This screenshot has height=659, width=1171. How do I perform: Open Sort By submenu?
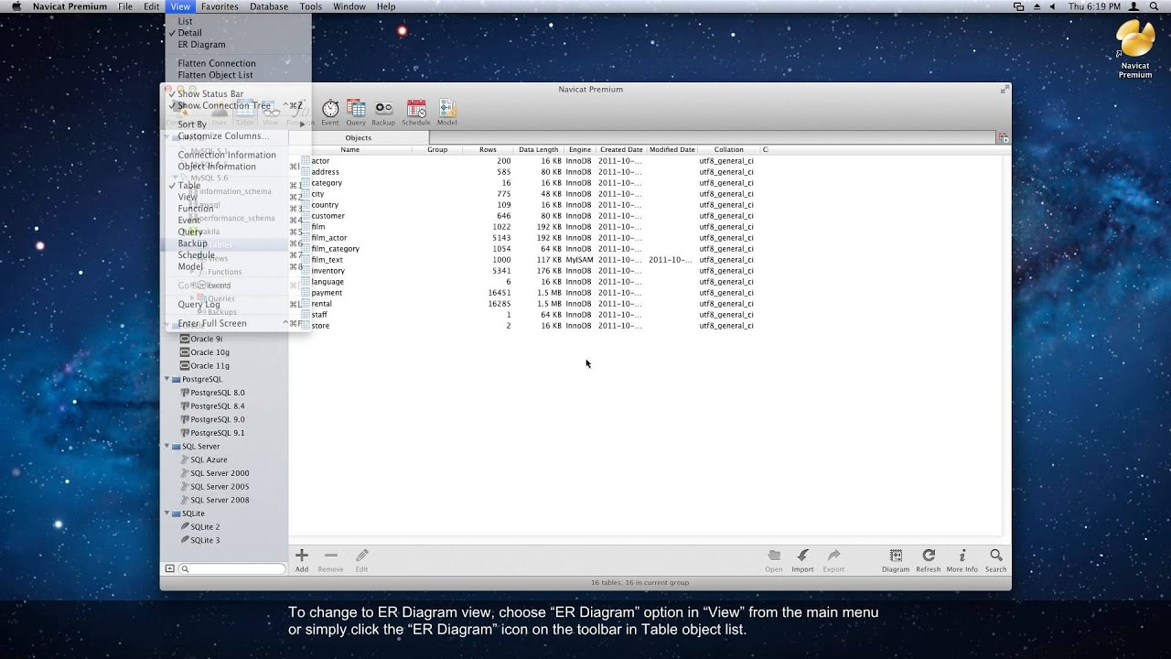(192, 124)
